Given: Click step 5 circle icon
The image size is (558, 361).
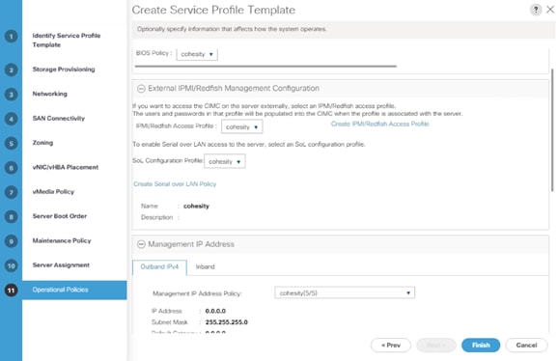Looking at the screenshot, I should (x=11, y=143).
